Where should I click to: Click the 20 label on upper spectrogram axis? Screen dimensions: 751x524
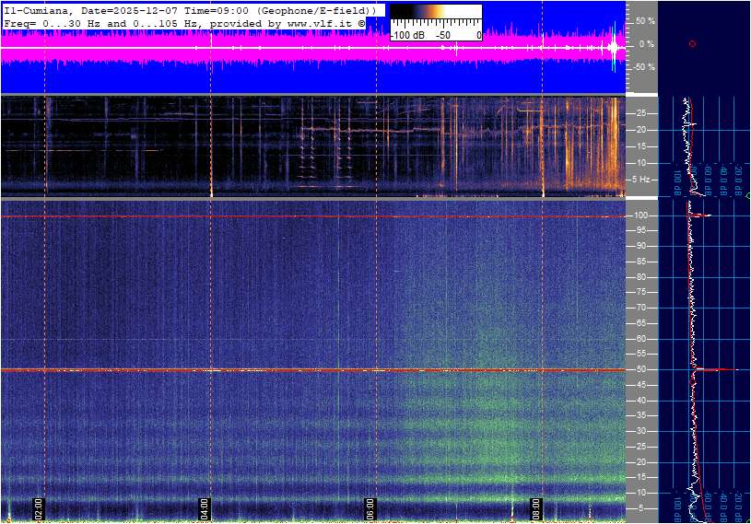tap(640, 130)
